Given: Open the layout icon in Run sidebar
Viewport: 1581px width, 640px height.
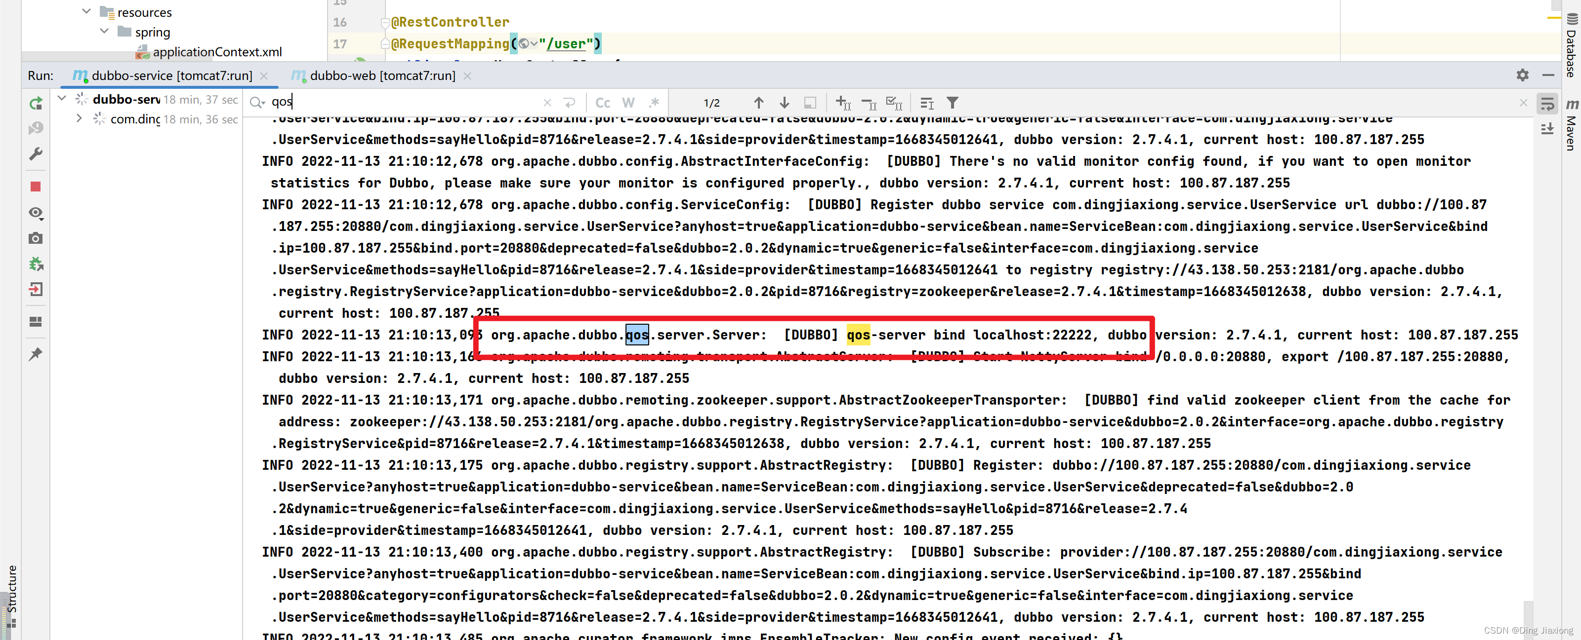Looking at the screenshot, I should tap(36, 322).
